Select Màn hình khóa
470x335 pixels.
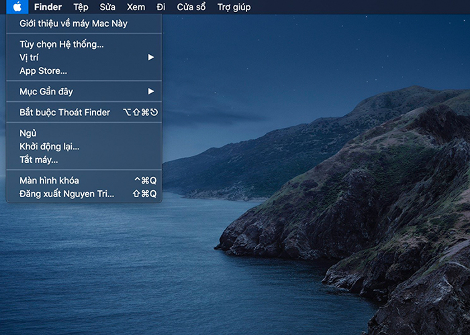click(x=84, y=180)
